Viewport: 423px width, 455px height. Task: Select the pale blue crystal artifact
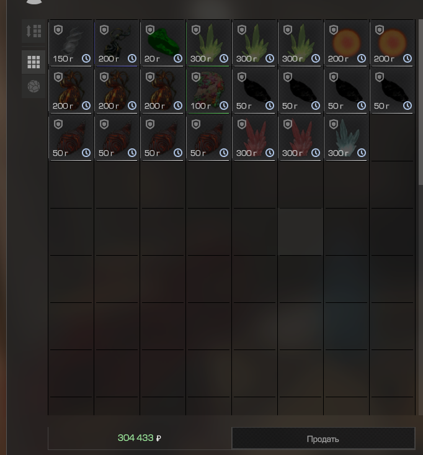(x=346, y=138)
